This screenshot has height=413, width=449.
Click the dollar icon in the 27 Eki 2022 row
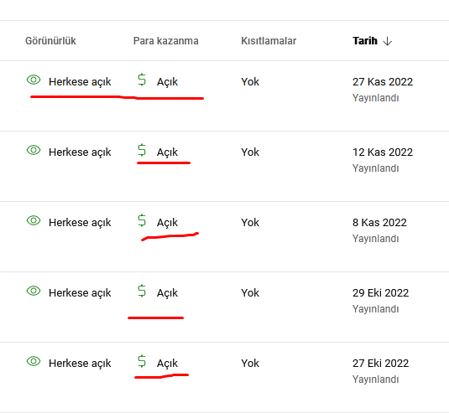pos(142,361)
